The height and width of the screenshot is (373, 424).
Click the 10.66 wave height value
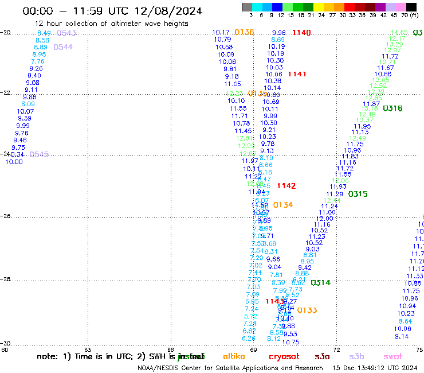[x=383, y=74]
